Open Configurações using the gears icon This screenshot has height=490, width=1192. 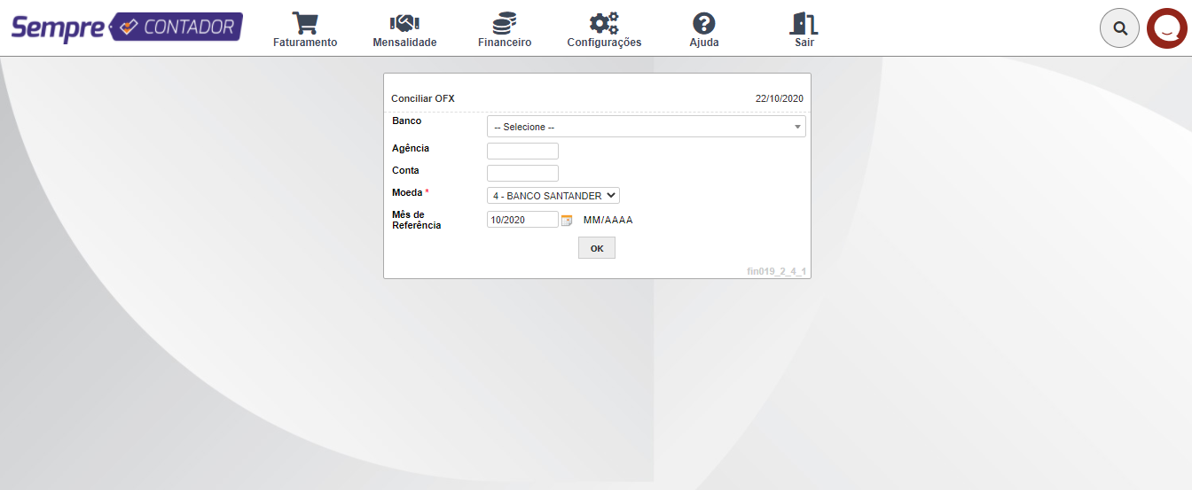coord(604,23)
